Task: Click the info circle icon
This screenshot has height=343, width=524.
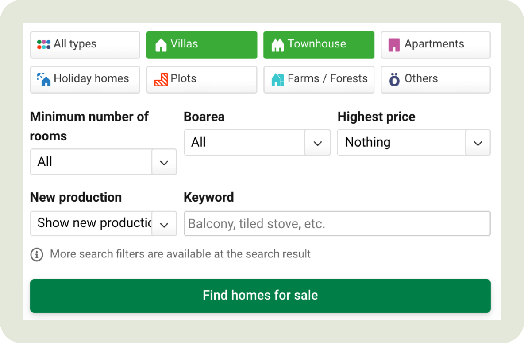Action: coord(37,254)
